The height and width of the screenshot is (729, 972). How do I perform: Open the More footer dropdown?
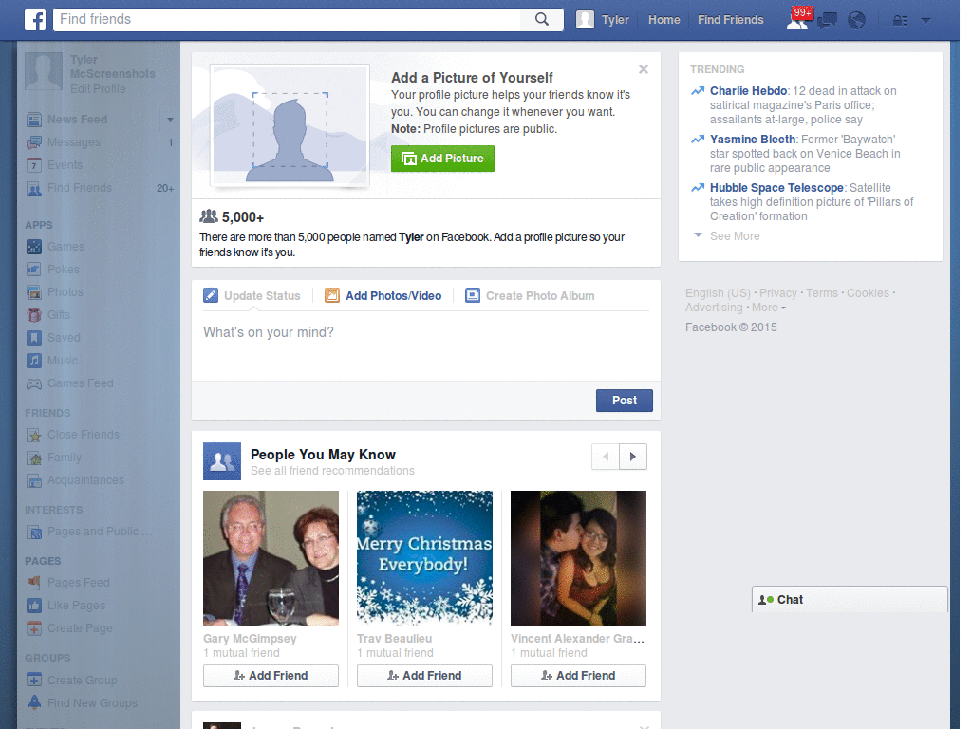769,308
